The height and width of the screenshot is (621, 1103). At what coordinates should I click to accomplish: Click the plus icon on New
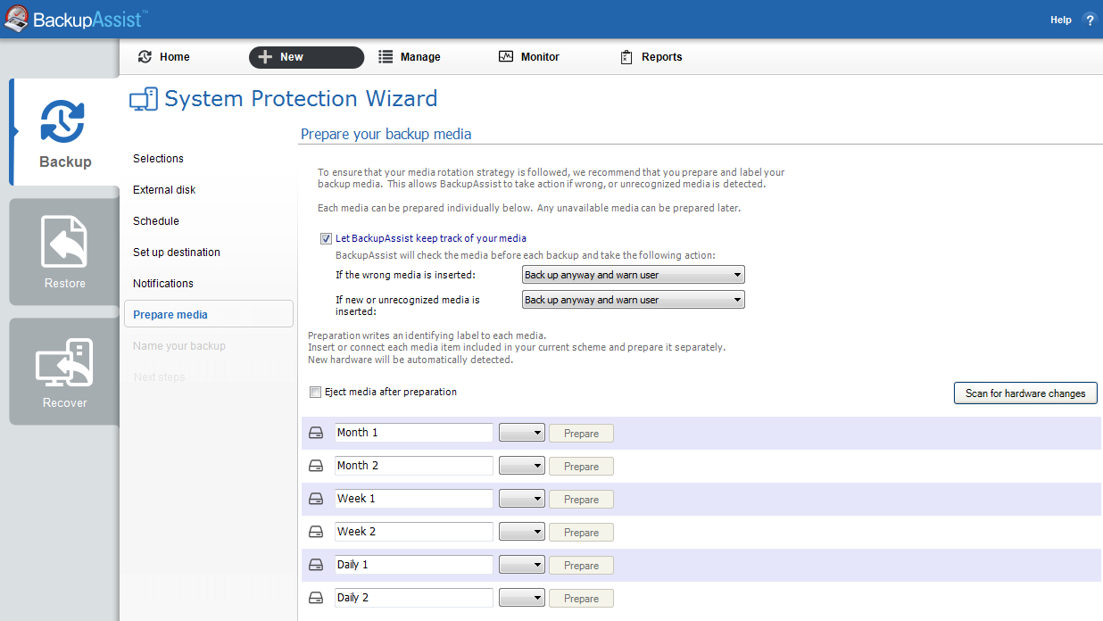click(x=264, y=57)
